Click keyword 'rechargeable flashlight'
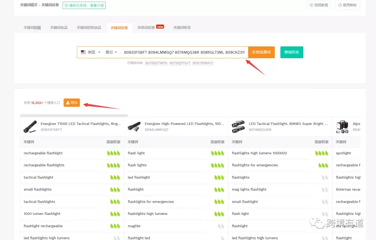The height and width of the screenshot is (240, 376). (x=43, y=153)
